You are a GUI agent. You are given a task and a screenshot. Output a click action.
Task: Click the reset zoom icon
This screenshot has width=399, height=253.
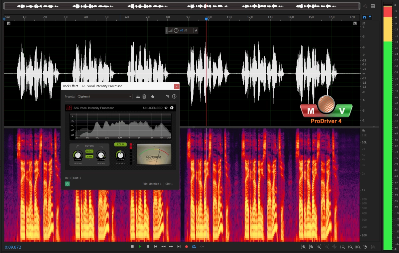click(365, 247)
